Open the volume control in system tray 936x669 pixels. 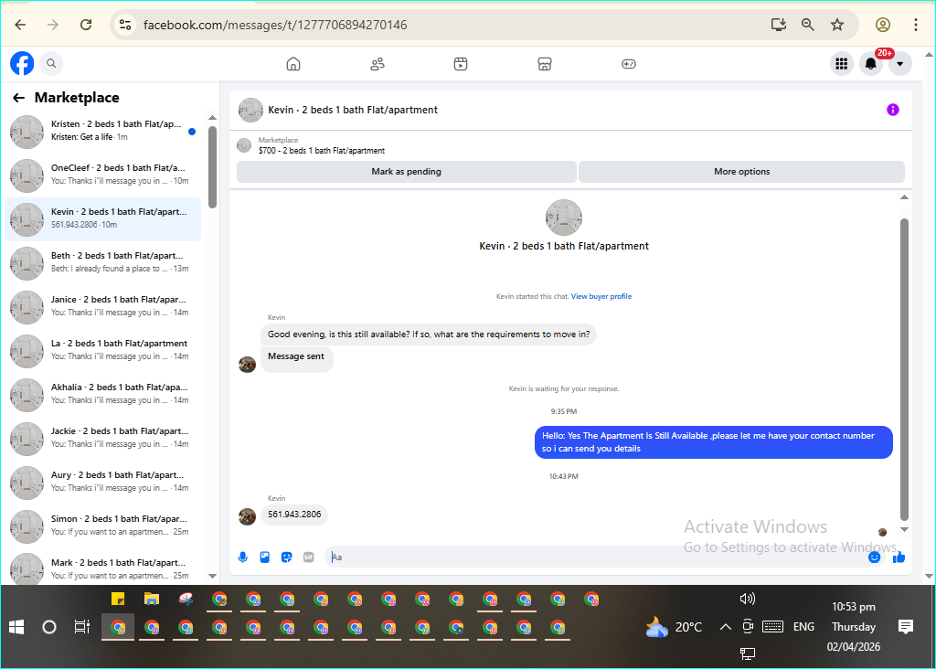click(x=748, y=599)
